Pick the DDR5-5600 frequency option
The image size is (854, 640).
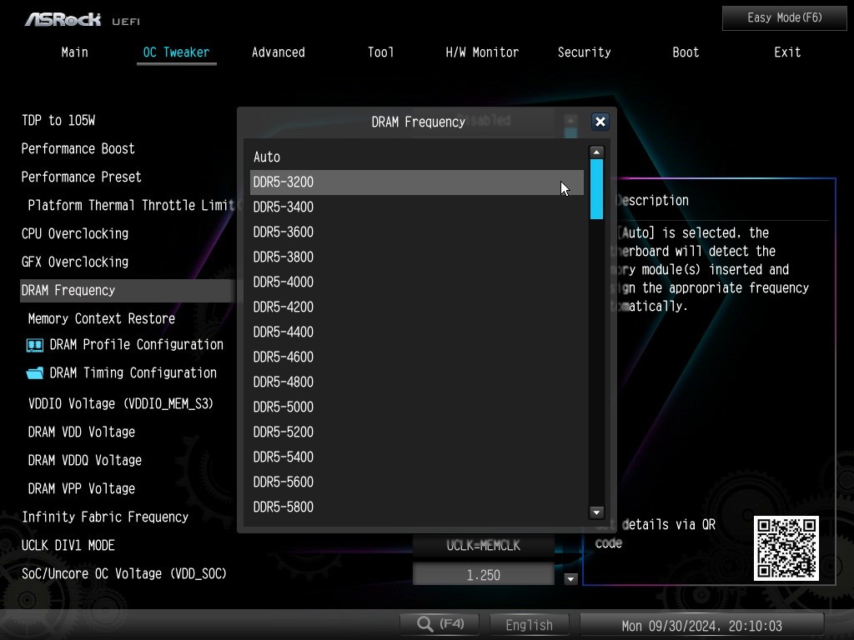[x=417, y=482]
